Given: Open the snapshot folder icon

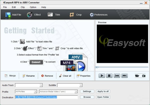Looking at the screenshot, I should pyautogui.click(x=137, y=76).
